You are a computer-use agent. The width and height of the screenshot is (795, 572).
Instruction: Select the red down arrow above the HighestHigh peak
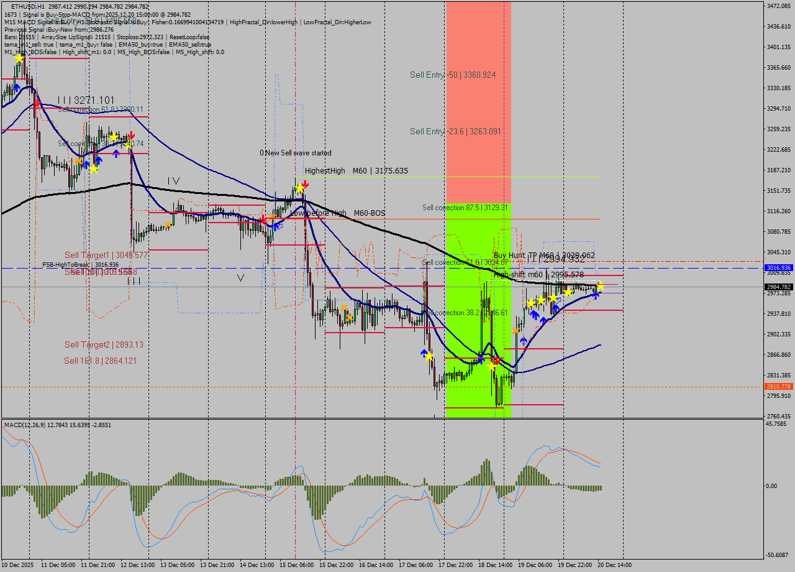point(305,184)
